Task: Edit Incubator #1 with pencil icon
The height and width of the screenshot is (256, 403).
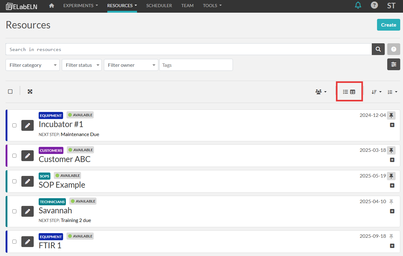Action: click(x=28, y=125)
